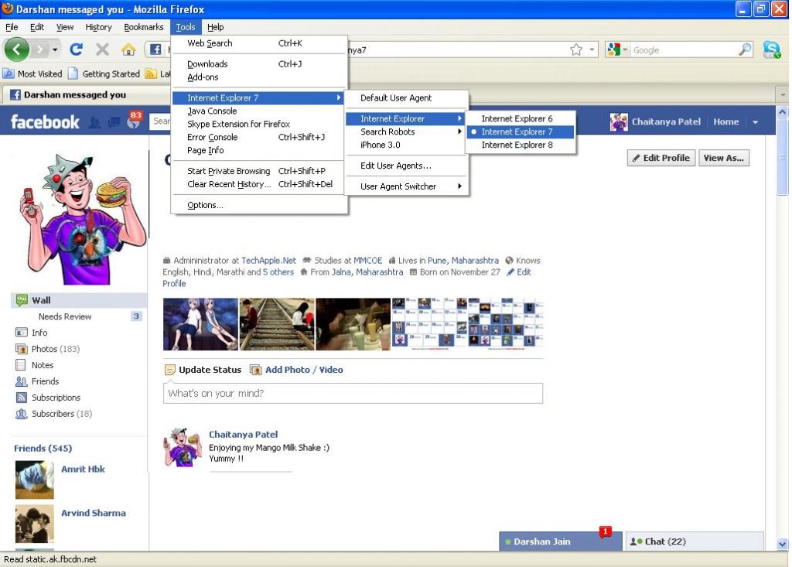This screenshot has width=792, height=567.
Task: Choose Edit User Agents... menu item
Action: (x=407, y=166)
